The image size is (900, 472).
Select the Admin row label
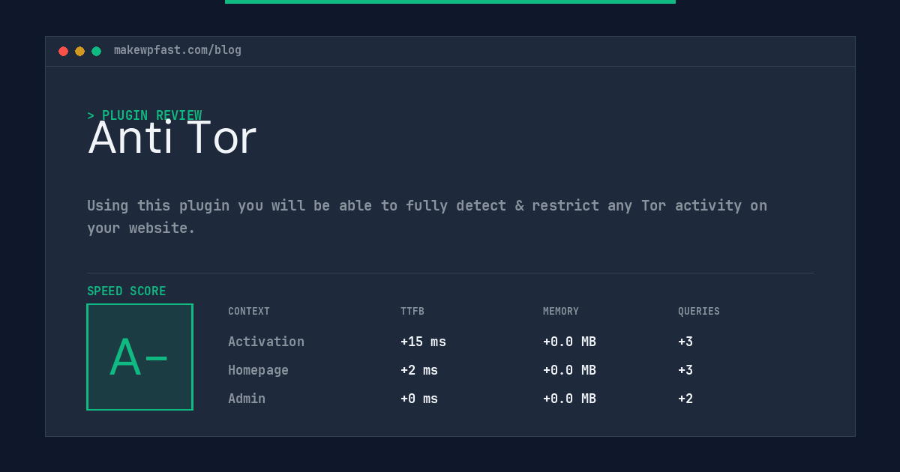(247, 399)
